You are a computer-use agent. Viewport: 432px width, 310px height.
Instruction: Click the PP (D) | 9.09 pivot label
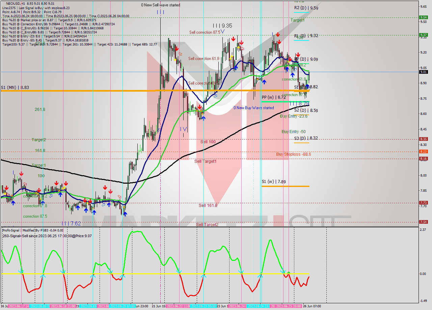(x=306, y=59)
